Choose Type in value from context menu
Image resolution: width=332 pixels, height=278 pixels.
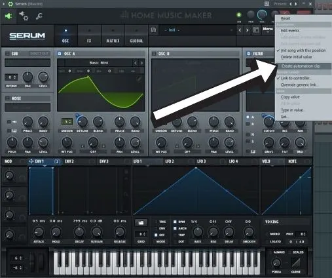304,110
